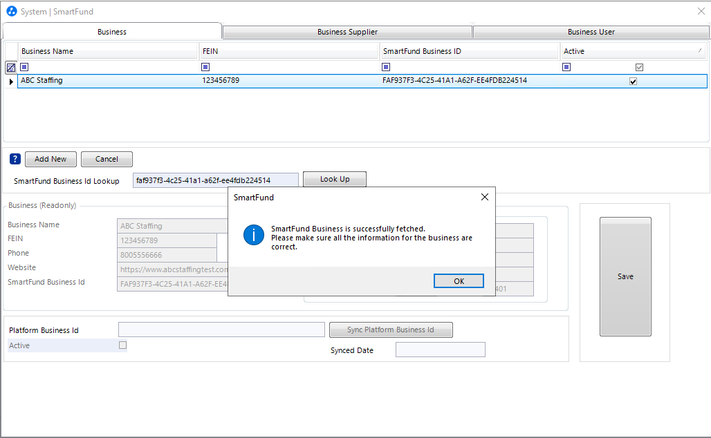
Task: Click the SmartFund Business Id Lookup label
Action: click(x=66, y=181)
